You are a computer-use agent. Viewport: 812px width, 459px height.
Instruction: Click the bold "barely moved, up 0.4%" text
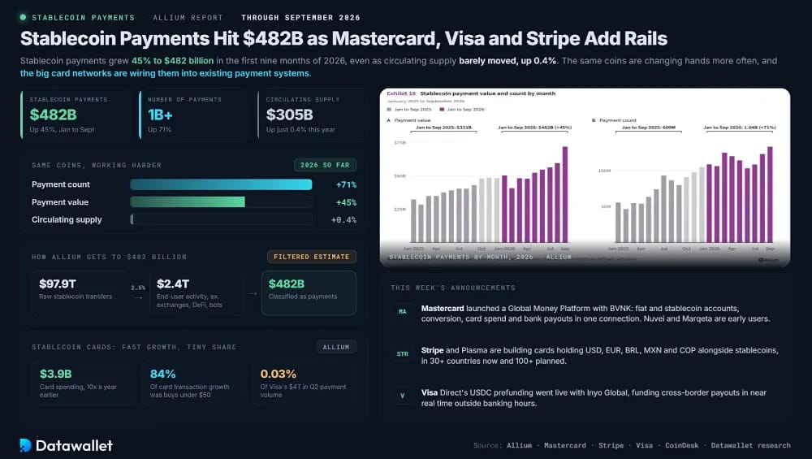point(508,61)
